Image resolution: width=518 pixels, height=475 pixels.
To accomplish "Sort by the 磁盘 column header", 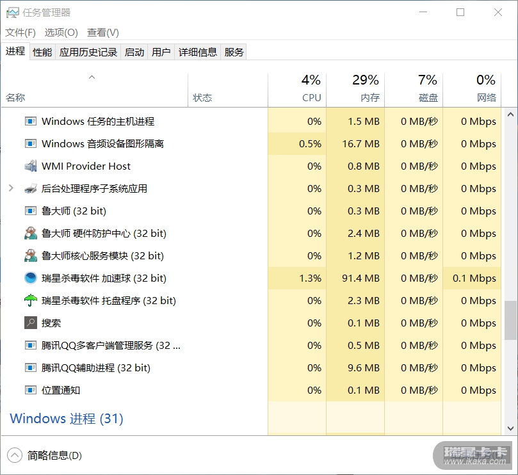I will (x=414, y=90).
